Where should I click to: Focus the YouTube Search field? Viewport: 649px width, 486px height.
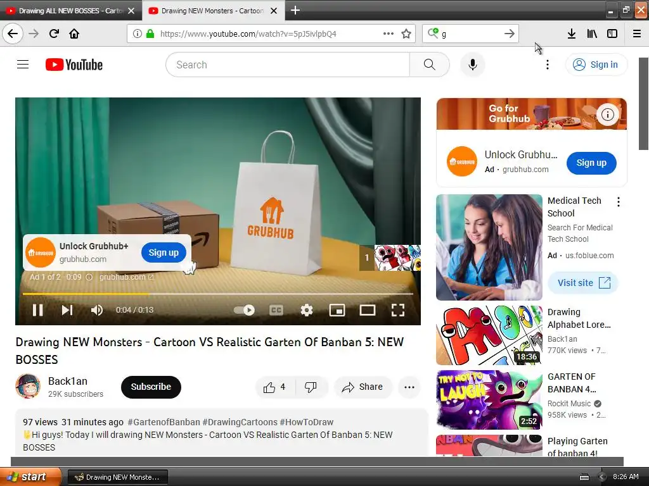(288, 65)
